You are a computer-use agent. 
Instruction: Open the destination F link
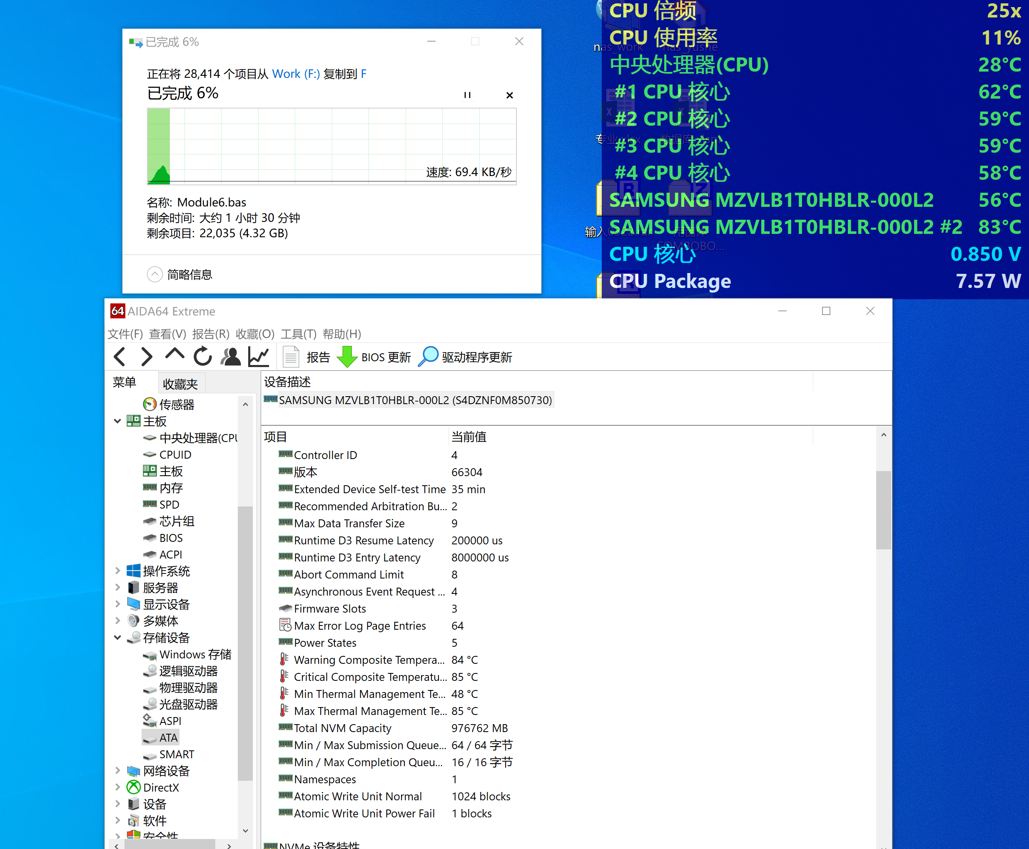(x=364, y=74)
